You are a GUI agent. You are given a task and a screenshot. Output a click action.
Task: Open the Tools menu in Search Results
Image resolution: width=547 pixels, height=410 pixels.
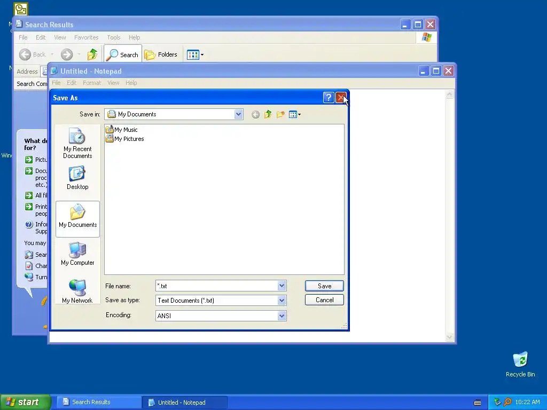[x=114, y=37]
